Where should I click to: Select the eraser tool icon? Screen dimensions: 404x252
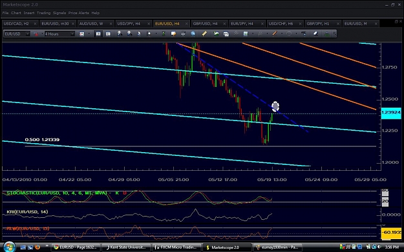pyautogui.click(x=315, y=34)
